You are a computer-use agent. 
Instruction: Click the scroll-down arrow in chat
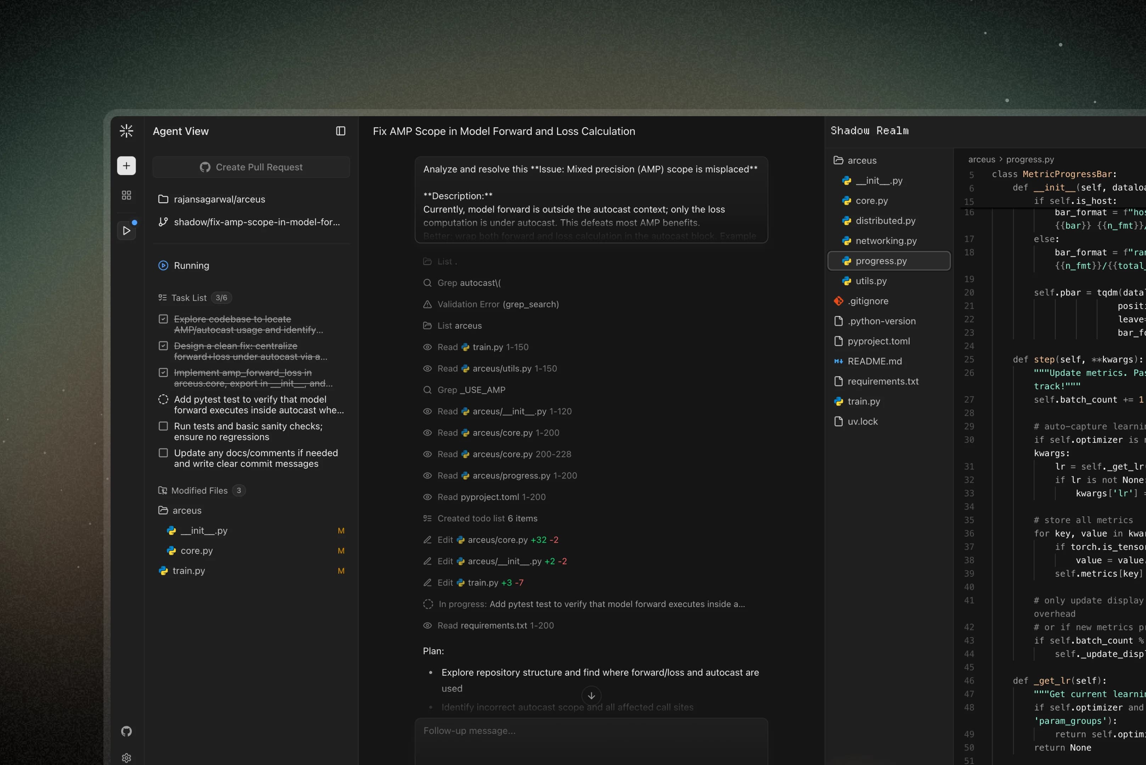pos(591,696)
